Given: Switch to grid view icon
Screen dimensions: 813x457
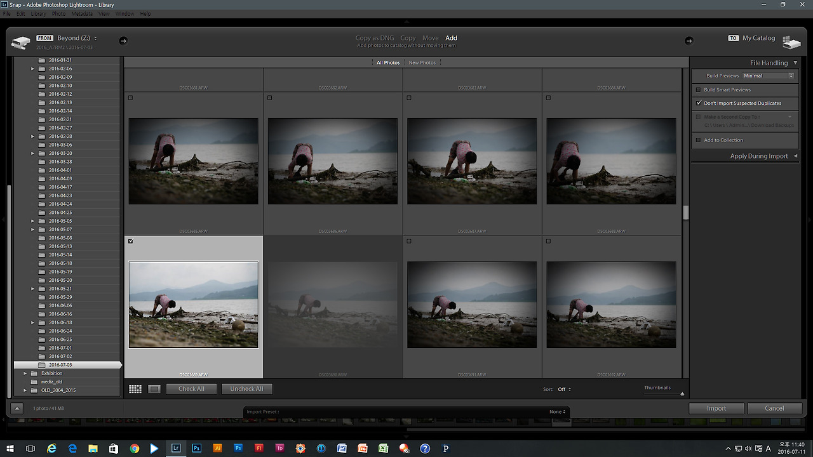Looking at the screenshot, I should point(135,389).
